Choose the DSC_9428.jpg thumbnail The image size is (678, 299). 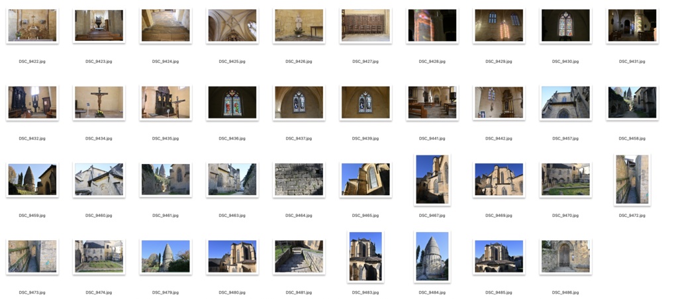point(432,26)
